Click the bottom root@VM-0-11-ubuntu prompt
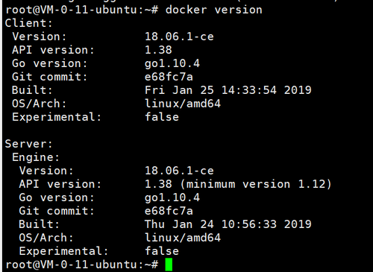This screenshot has width=373, height=272. [x=82, y=265]
